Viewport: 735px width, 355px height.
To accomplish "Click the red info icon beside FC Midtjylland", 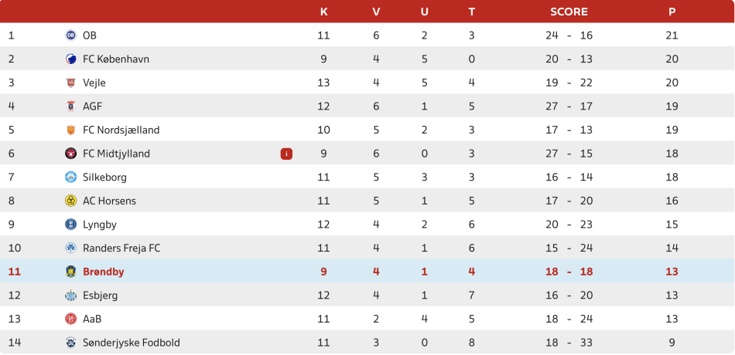I will click(x=286, y=154).
